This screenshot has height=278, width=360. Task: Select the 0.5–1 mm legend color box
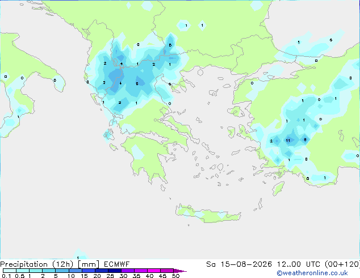click(x=23, y=271)
